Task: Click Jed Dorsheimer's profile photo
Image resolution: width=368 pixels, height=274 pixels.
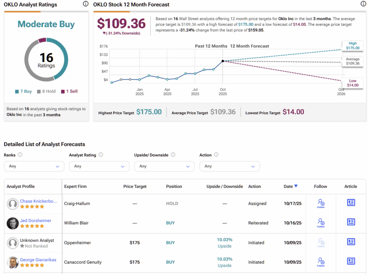Action: [x=13, y=223]
